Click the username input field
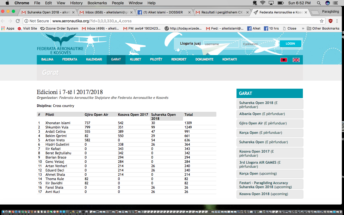The width and height of the screenshot is (344, 215). click(x=221, y=44)
